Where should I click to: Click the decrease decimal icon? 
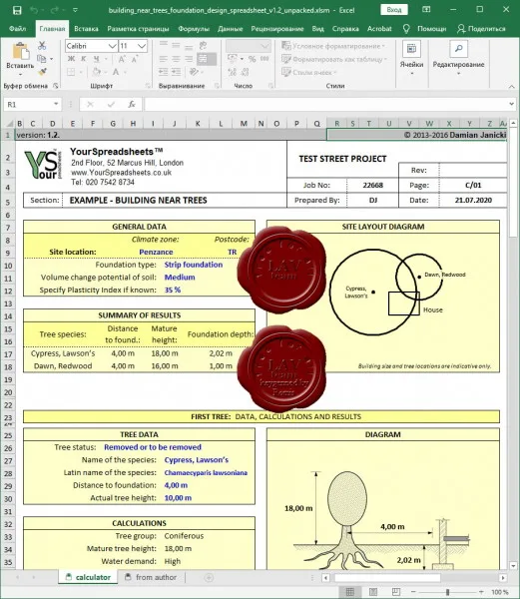(245, 72)
